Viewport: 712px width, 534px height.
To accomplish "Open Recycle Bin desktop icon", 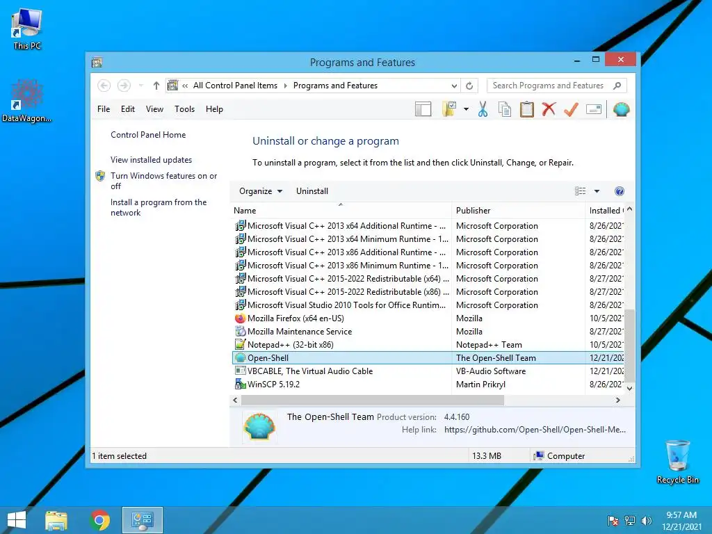I will [677, 462].
